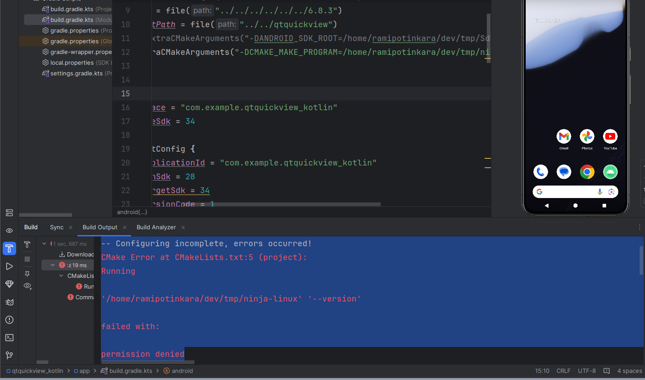Tap the emulator Home navigation button

575,206
